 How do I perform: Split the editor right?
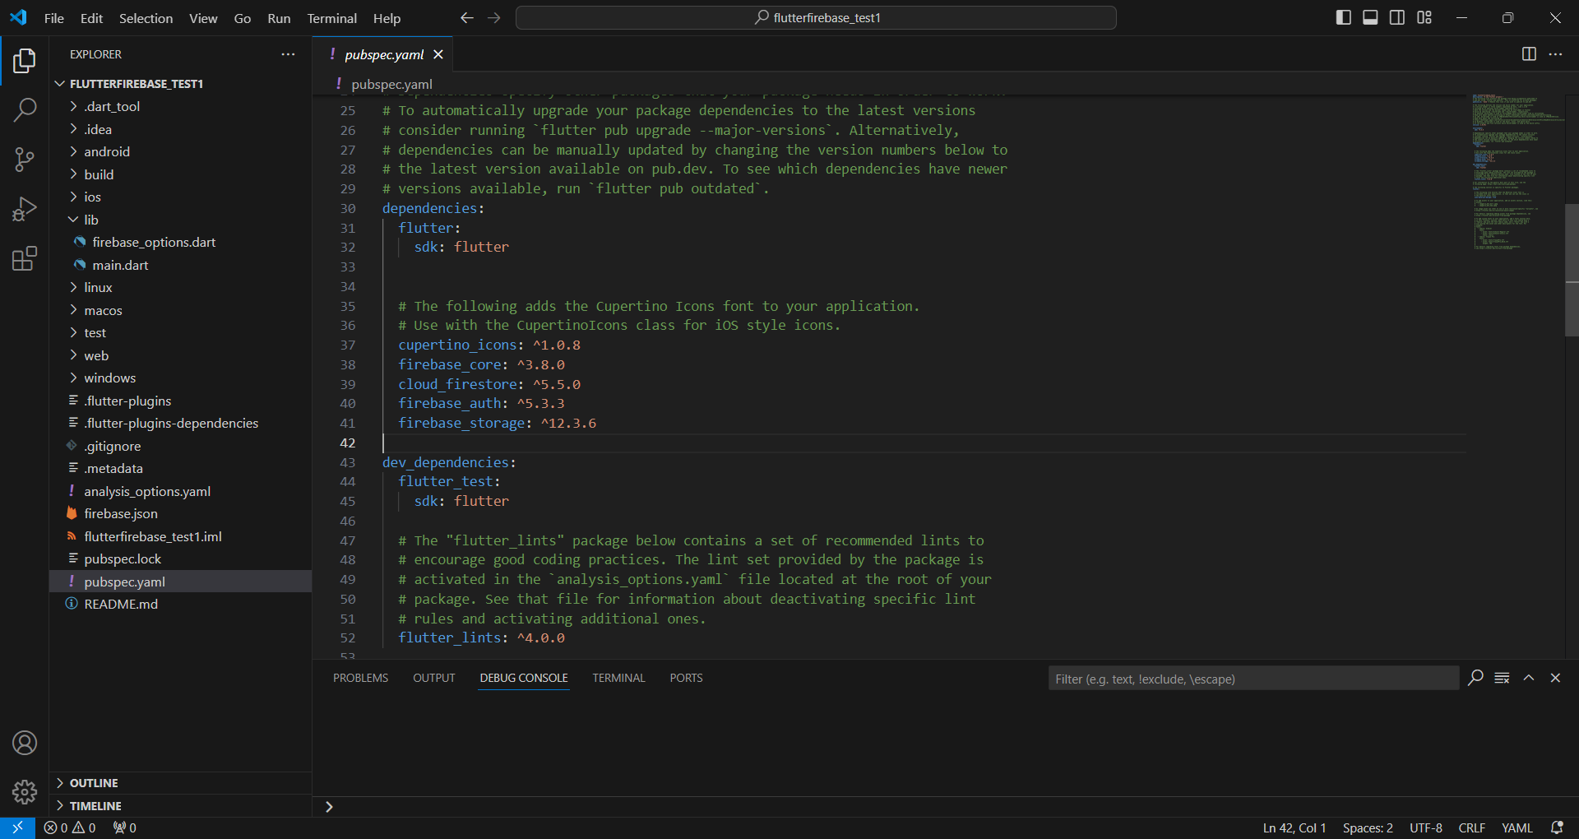(1529, 53)
